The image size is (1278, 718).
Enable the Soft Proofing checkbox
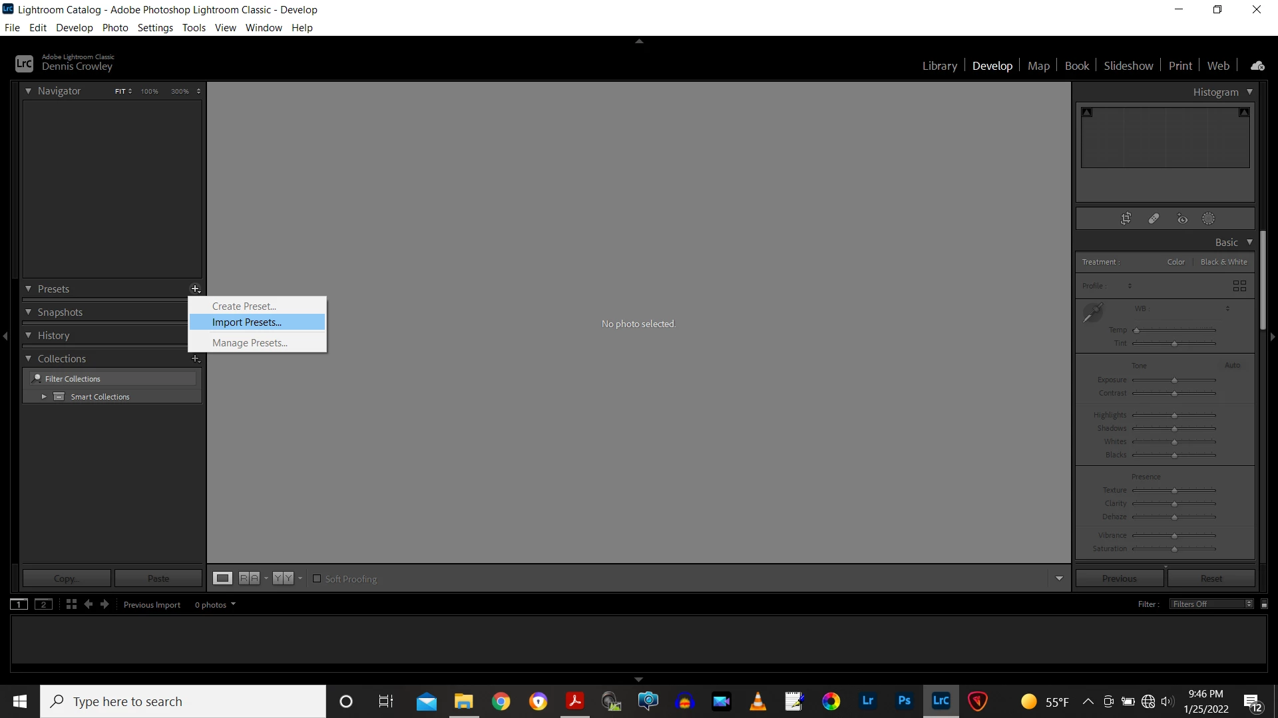pos(317,578)
